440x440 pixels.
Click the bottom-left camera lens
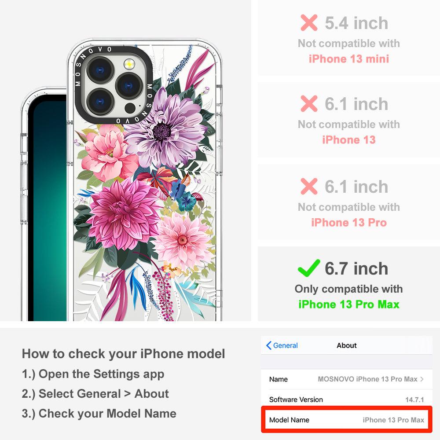[x=100, y=102]
